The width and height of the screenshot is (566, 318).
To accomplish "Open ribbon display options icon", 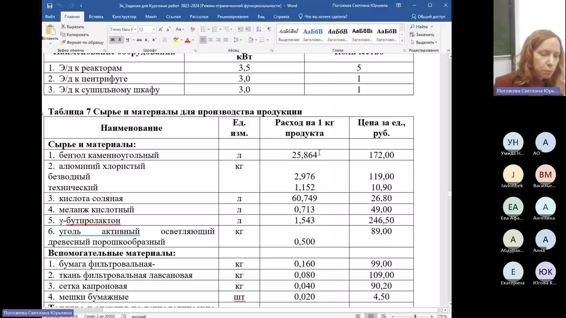I will point(399,5).
